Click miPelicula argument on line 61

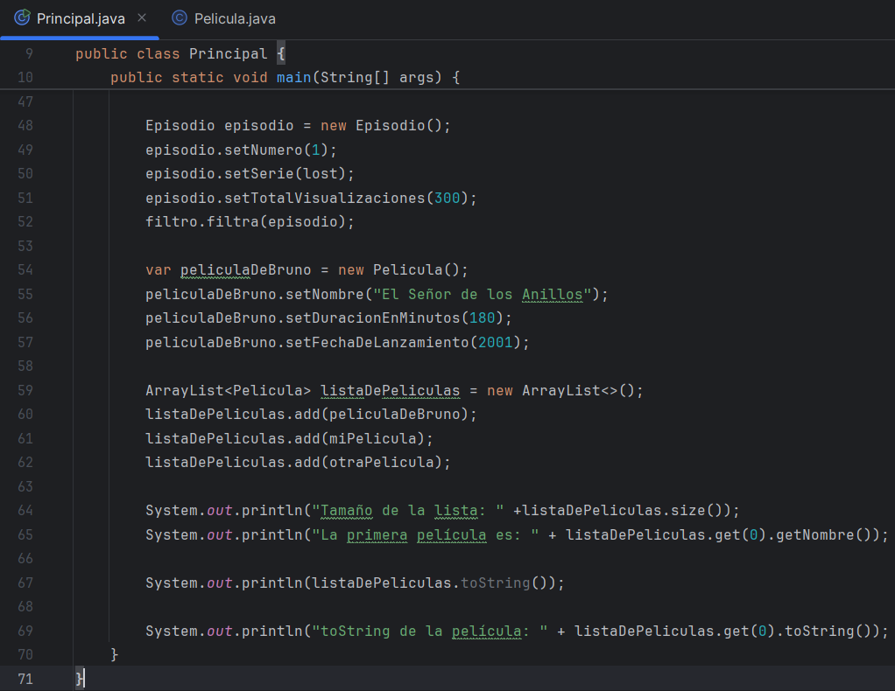[372, 439]
